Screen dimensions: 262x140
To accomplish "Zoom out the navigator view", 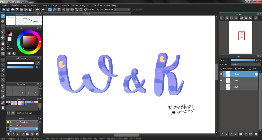I will 236,18.
